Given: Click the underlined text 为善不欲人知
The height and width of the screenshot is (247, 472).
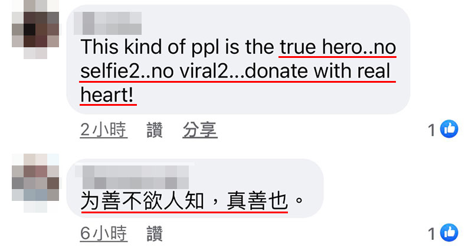Looking at the screenshot, I should (142, 201).
